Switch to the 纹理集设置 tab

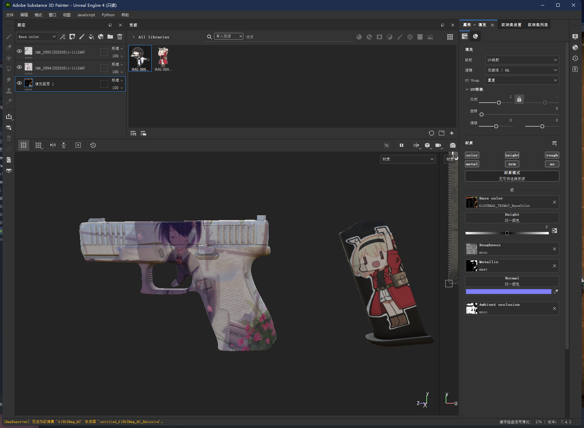511,25
